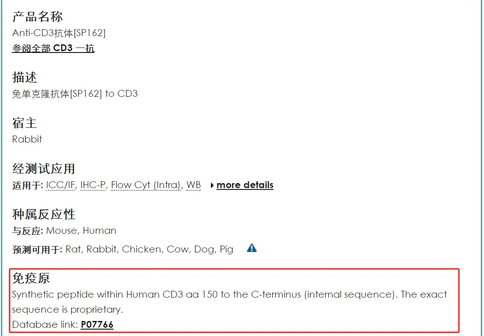The width and height of the screenshot is (484, 336).
Task: Click the Mouse, Human reactivity text
Action: pos(81,231)
